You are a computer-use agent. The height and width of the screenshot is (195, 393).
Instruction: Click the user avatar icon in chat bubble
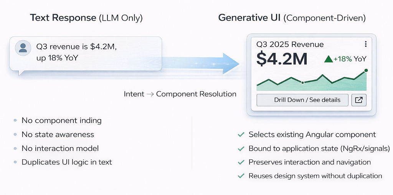click(x=23, y=48)
